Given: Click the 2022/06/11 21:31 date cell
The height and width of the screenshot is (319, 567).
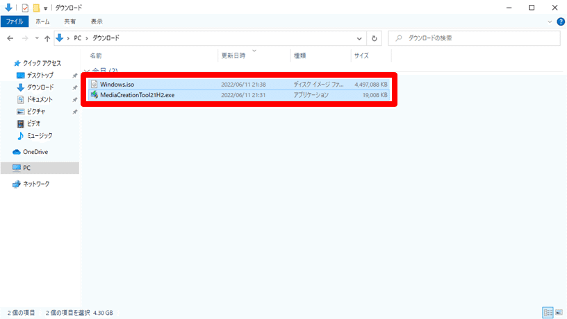Looking at the screenshot, I should click(x=243, y=95).
